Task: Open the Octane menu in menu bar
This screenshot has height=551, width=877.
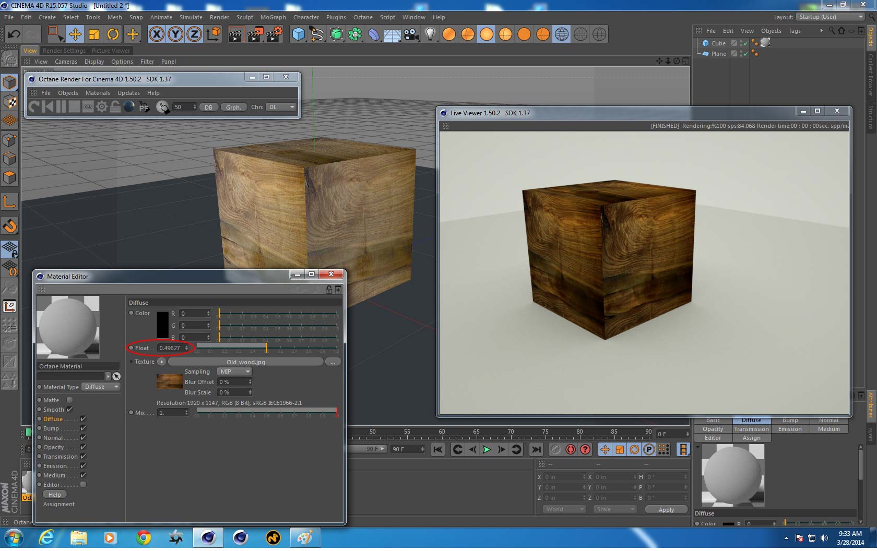Action: pyautogui.click(x=362, y=17)
